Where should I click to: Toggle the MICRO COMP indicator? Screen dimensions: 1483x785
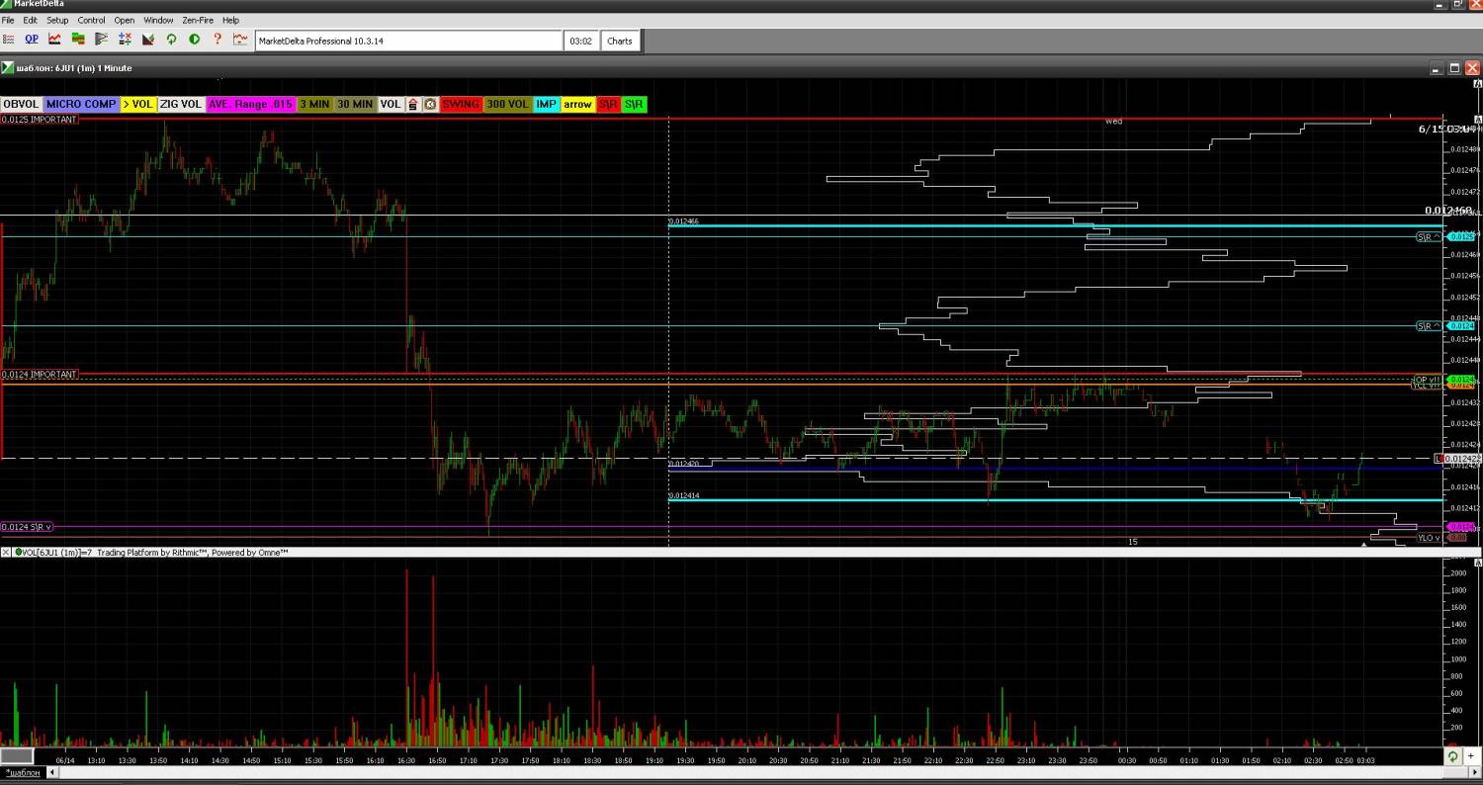tap(80, 104)
